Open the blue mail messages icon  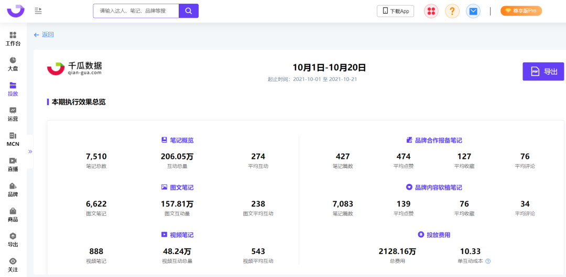(473, 11)
